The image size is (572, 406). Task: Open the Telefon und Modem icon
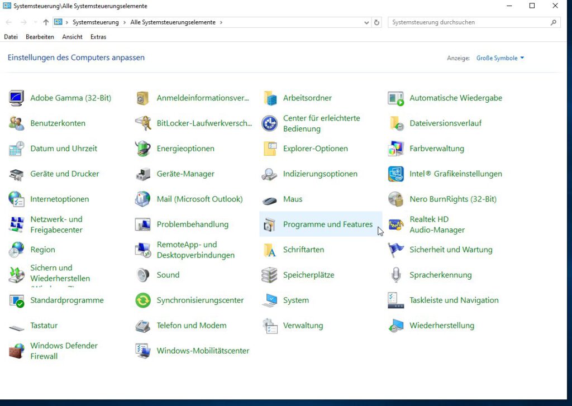[142, 326]
